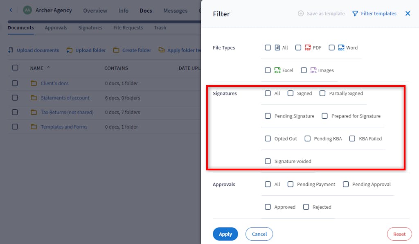Image resolution: width=419 pixels, height=244 pixels.
Task: Click the Apply button
Action: click(x=225, y=234)
